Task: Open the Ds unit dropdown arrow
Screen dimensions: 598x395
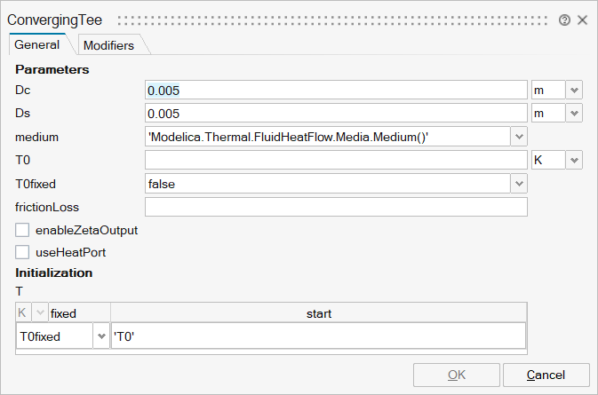Action: [573, 114]
